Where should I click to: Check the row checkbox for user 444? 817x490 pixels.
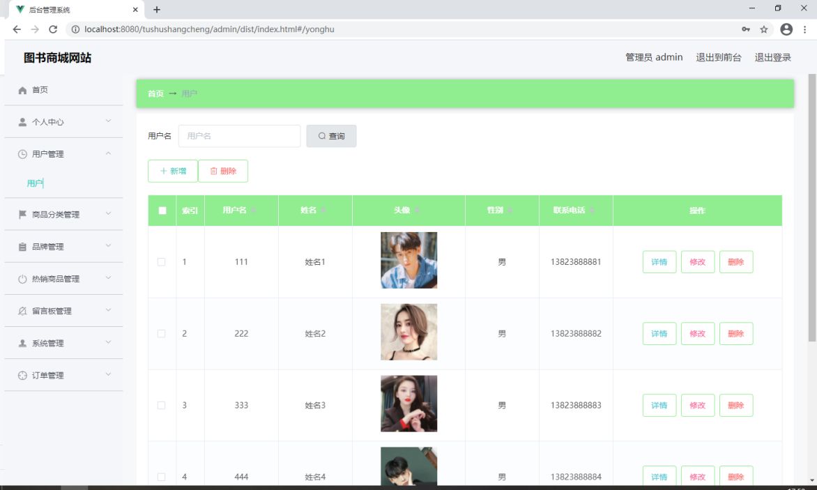coord(162,477)
